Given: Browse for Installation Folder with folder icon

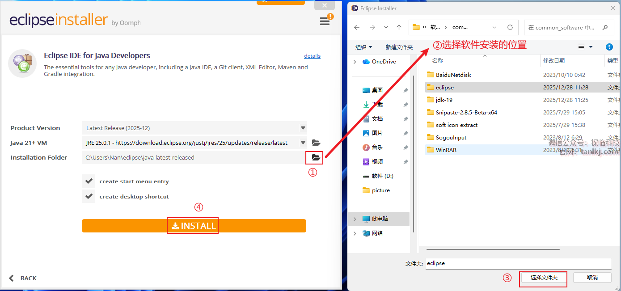Looking at the screenshot, I should pos(316,157).
